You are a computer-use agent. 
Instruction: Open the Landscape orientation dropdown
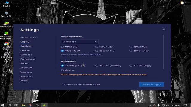(x=80, y=42)
